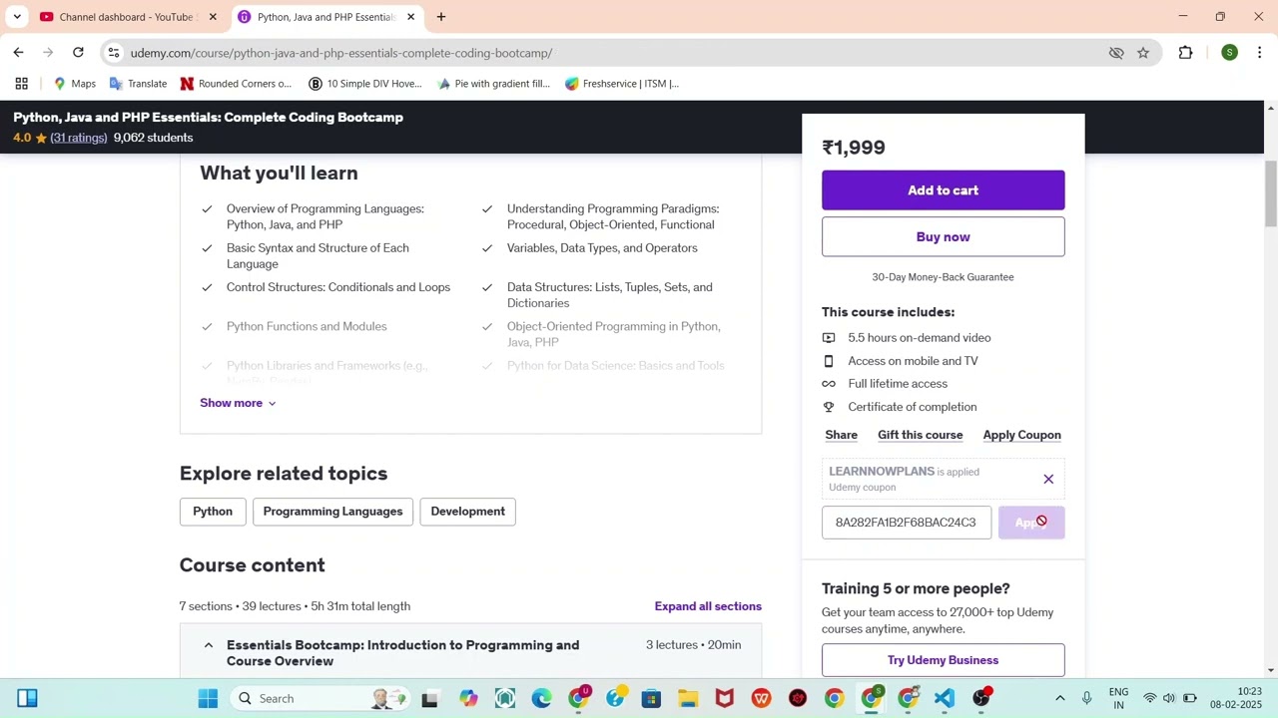Open the 10 Simple DIV Hover bookmark

coord(365,84)
